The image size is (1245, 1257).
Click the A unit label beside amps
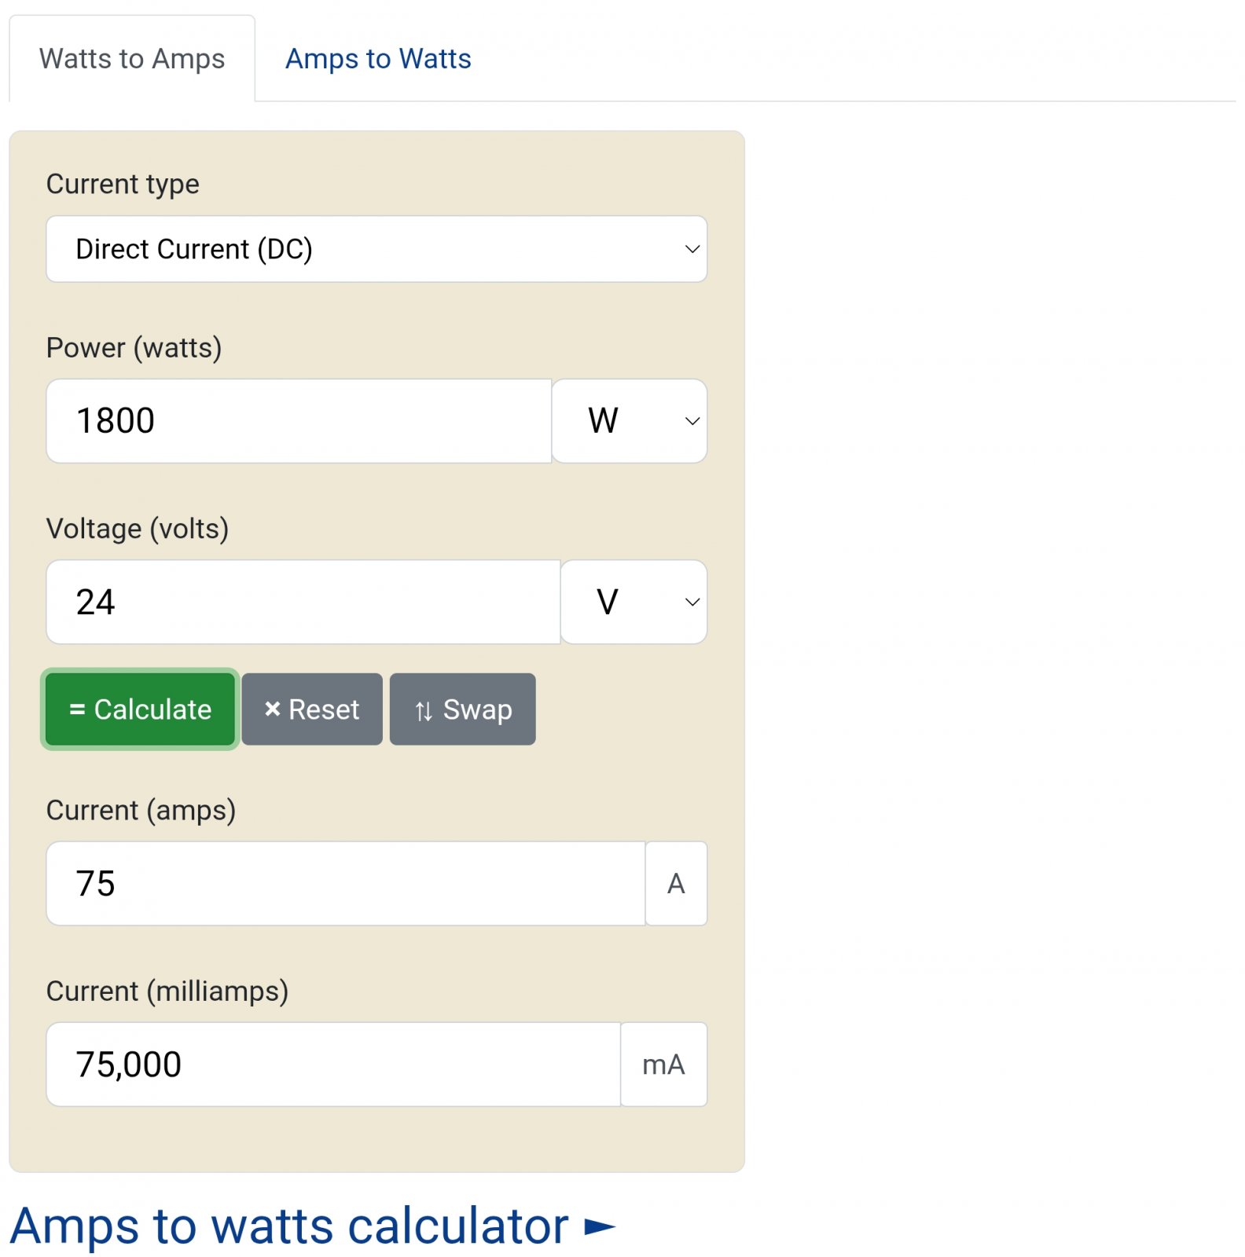(676, 884)
